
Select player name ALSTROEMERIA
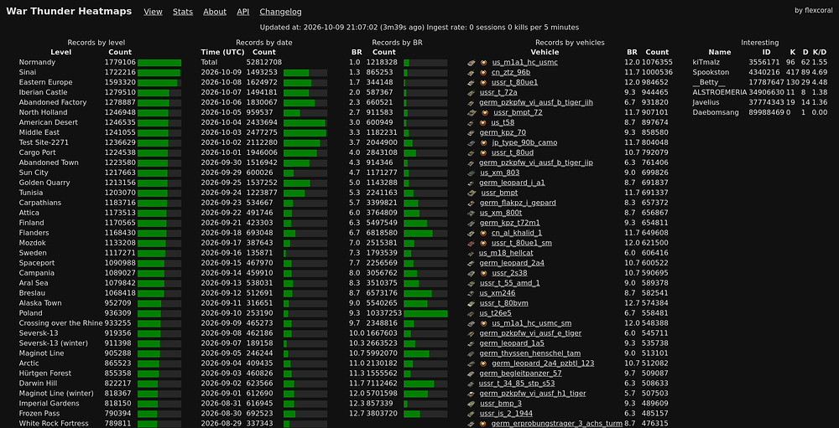pyautogui.click(x=720, y=92)
